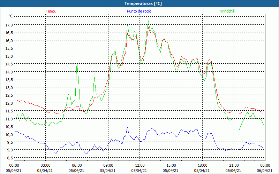The image size is (279, 174).
Task: Click the 06/04/21 date label
Action: point(265,171)
